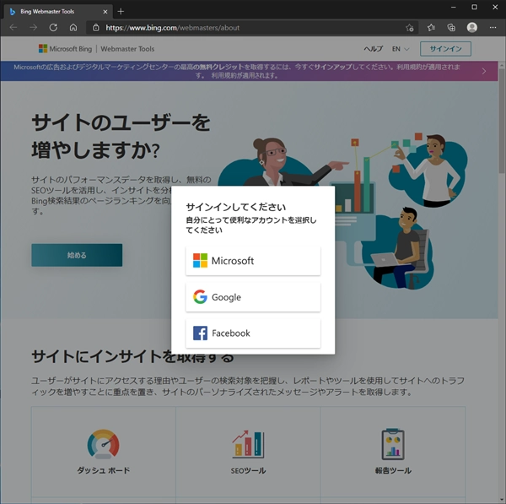Click the address bar URL field
Viewport: 506px width, 504px height.
click(251, 28)
